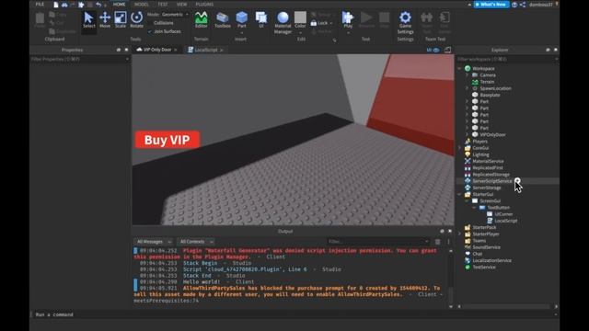Screen dimensions: 589x331
Task: Select UICorner in the Explorer tree
Action: coord(503,214)
